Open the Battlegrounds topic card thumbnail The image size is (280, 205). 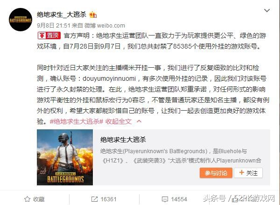pos(65,157)
